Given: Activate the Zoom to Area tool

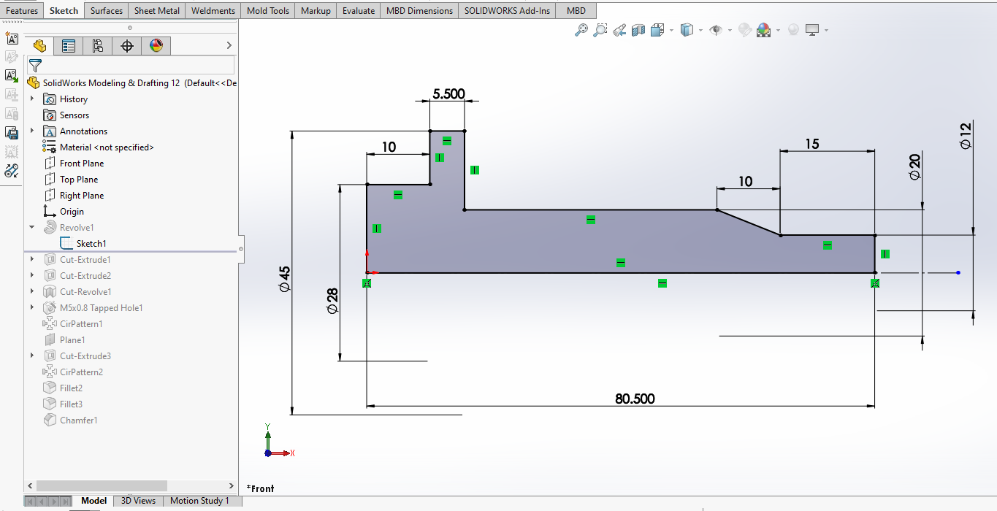Looking at the screenshot, I should pos(600,30).
